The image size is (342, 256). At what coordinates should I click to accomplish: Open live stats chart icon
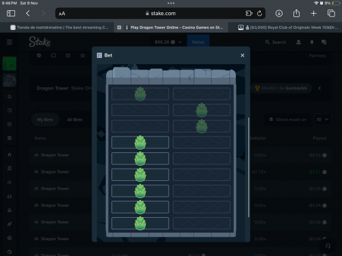[68, 55]
